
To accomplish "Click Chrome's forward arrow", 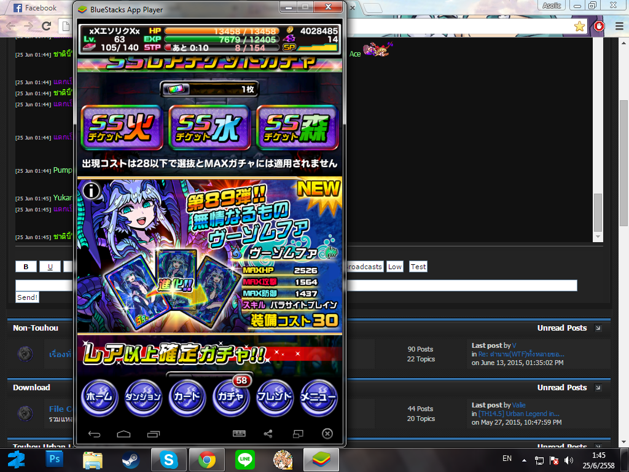I will 28,26.
